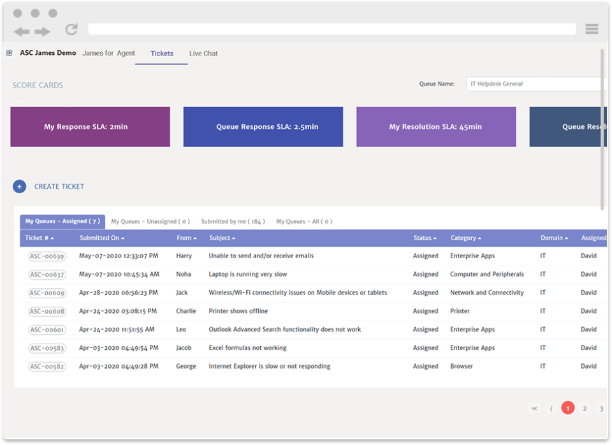612x445 pixels.
Task: Toggle sorting on the Subject column
Action: coord(233,238)
